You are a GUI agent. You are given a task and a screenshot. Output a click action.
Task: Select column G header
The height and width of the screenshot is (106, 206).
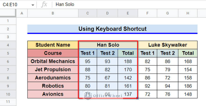168,13
